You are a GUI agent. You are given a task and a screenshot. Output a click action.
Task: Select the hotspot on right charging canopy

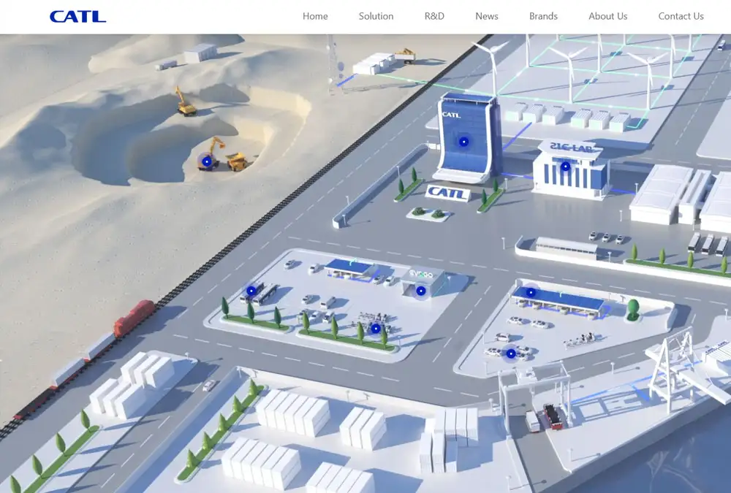pos(531,292)
